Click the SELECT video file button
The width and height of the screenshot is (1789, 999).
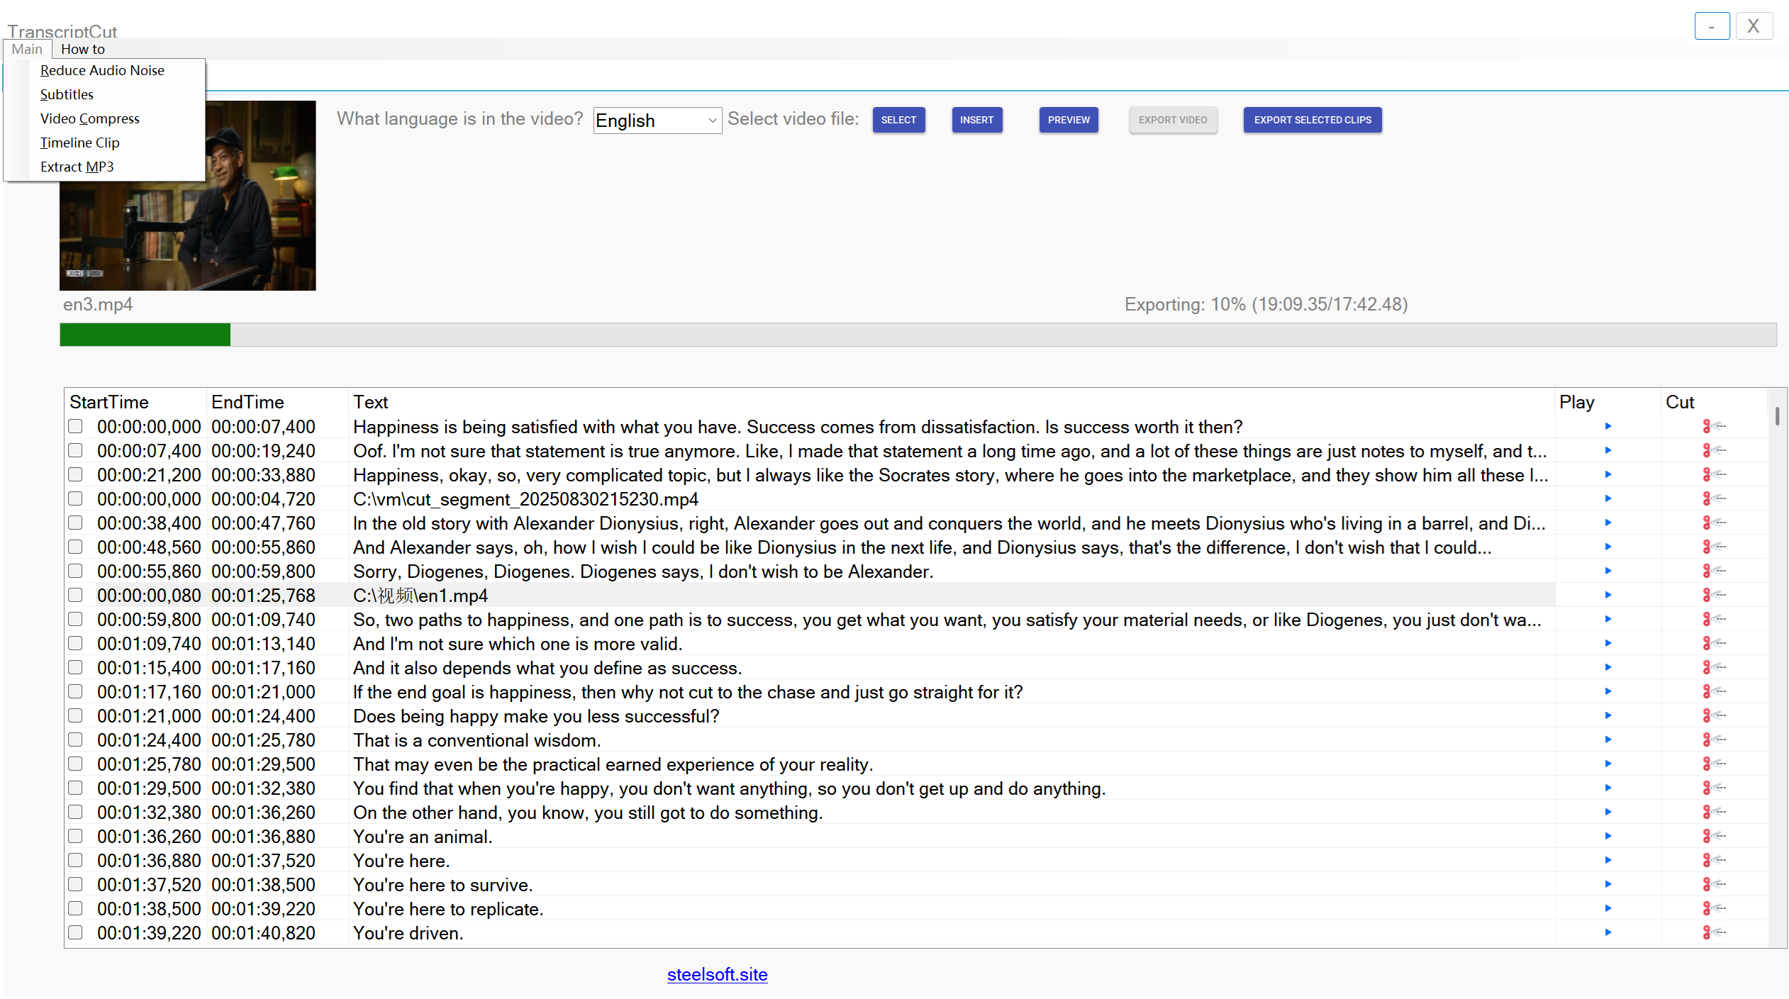(898, 120)
